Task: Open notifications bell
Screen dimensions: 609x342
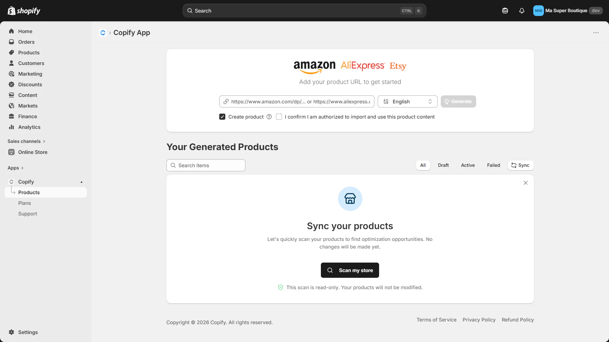Action: 522,11
